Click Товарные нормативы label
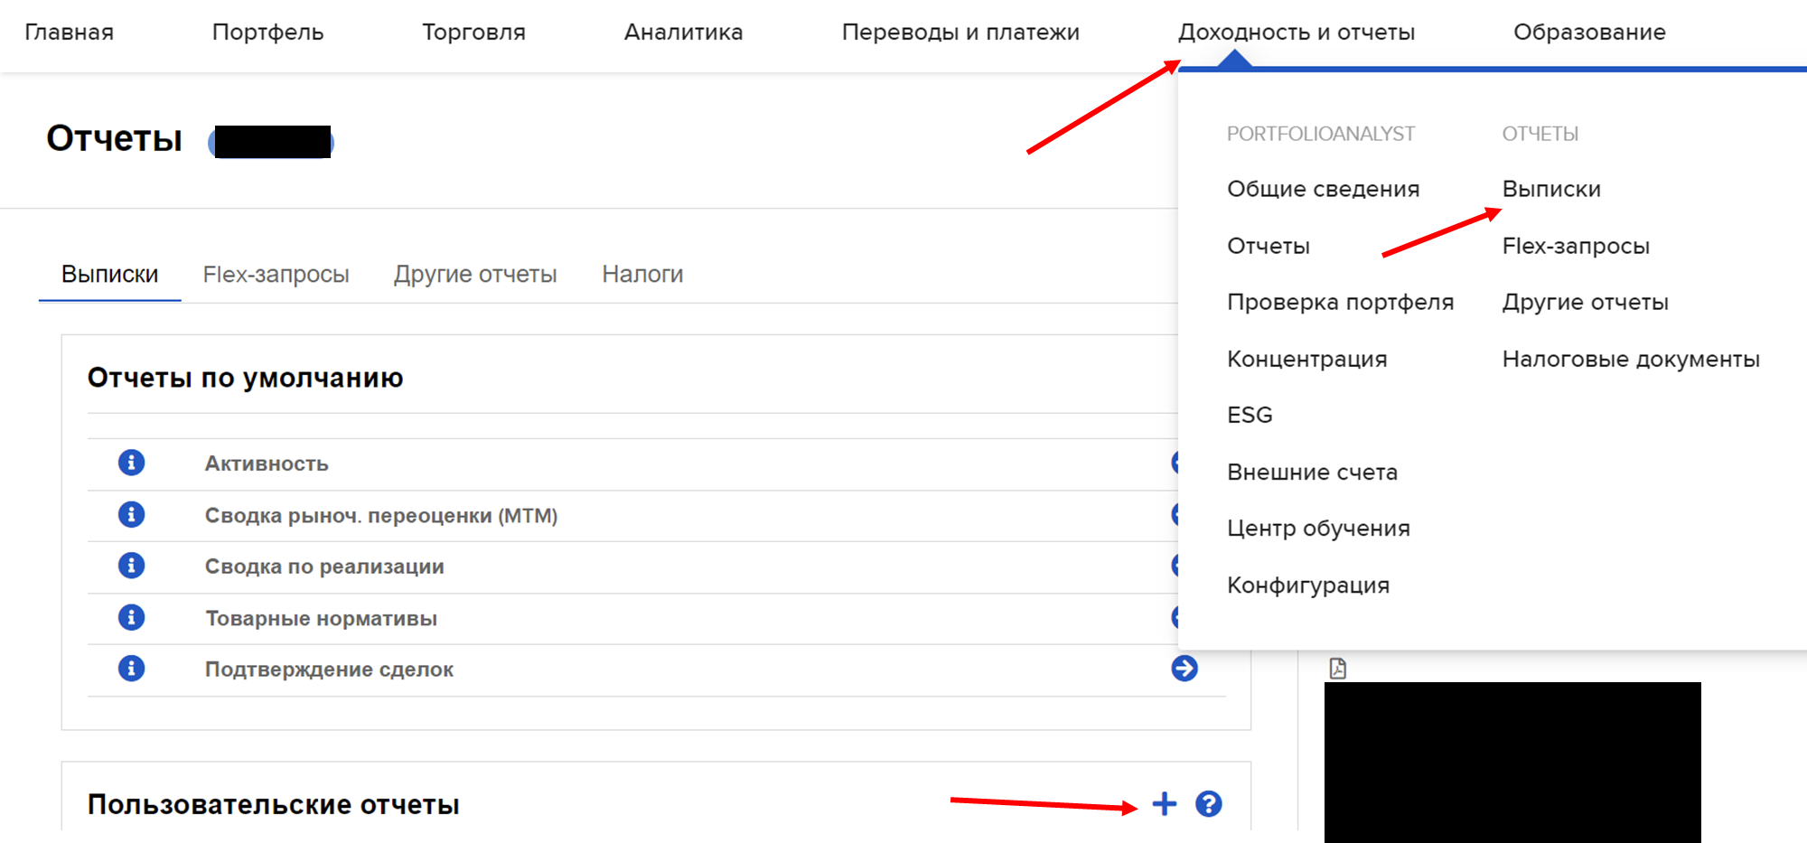Viewport: 1807px width, 843px height. pos(321,618)
